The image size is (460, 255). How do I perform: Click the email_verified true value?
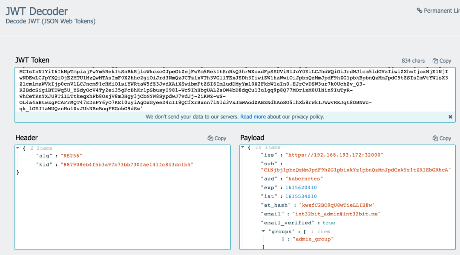pyautogui.click(x=329, y=223)
